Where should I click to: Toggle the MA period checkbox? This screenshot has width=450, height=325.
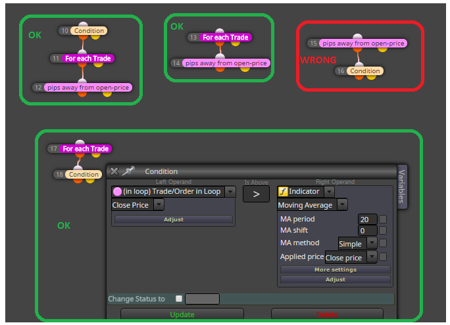383,220
